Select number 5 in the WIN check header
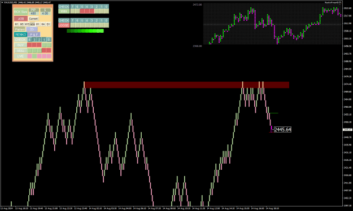 click(x=82, y=7)
